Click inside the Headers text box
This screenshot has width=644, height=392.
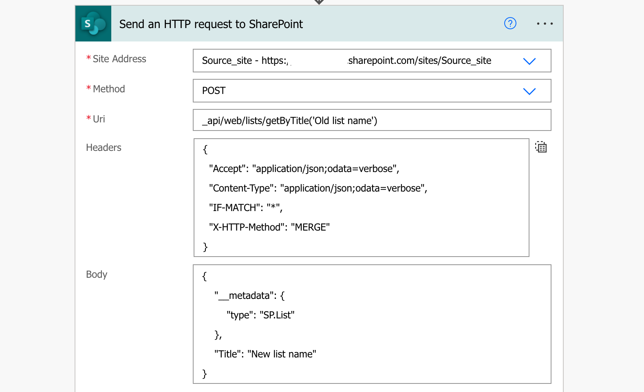[x=361, y=198]
